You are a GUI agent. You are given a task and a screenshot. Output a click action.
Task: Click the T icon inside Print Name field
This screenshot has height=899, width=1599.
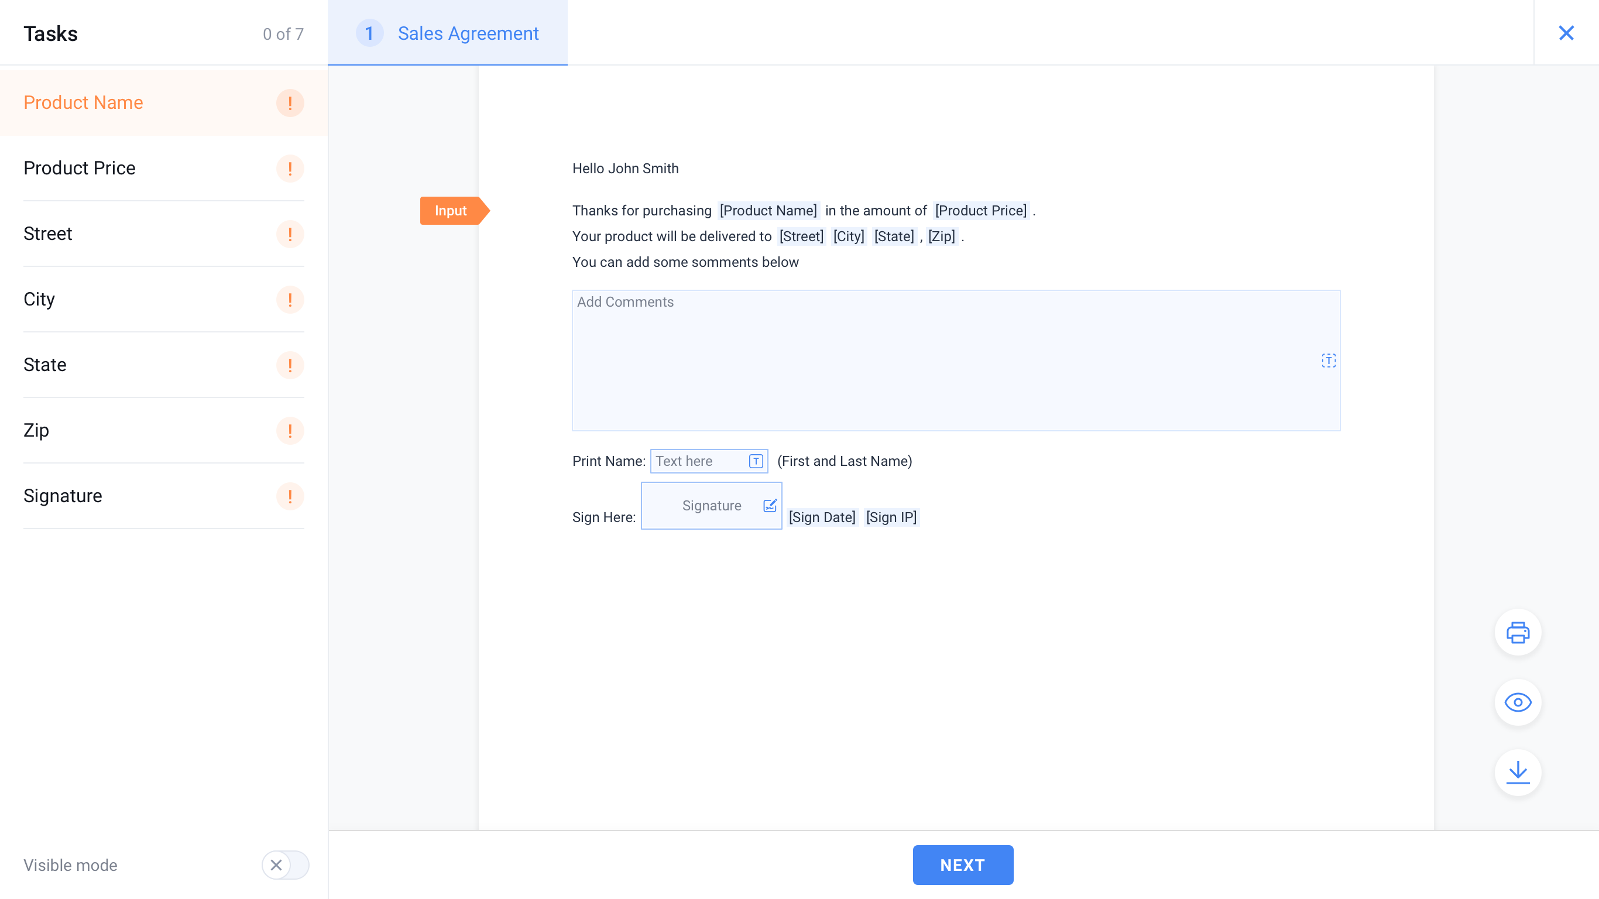coord(756,461)
